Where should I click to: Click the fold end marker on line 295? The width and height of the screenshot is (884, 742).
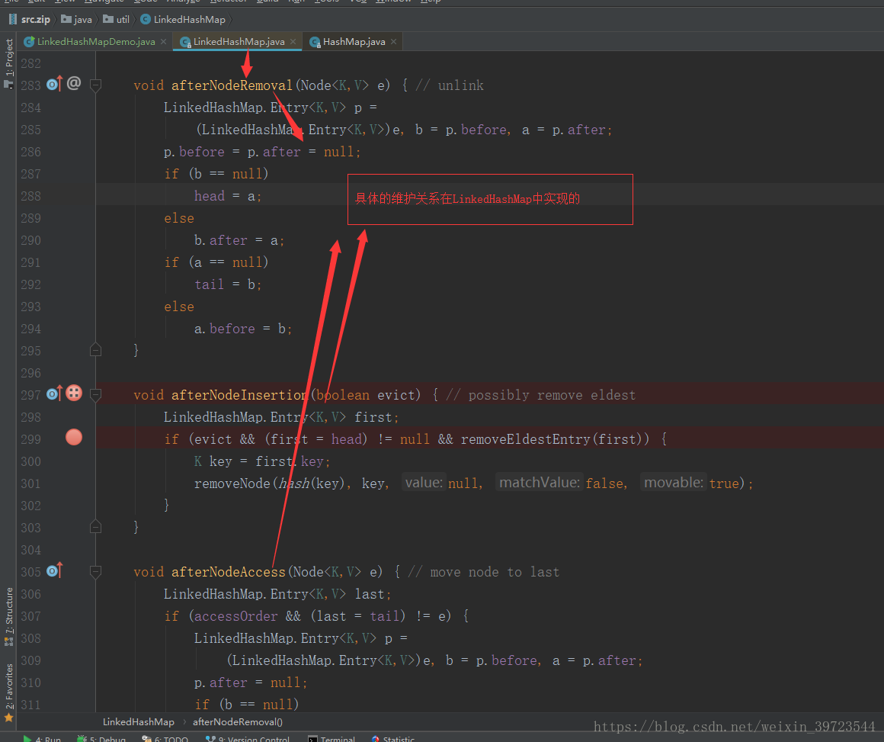coord(96,350)
